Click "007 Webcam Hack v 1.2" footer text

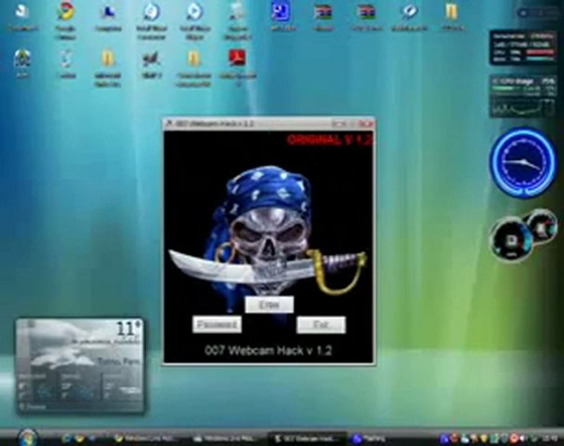click(x=268, y=350)
